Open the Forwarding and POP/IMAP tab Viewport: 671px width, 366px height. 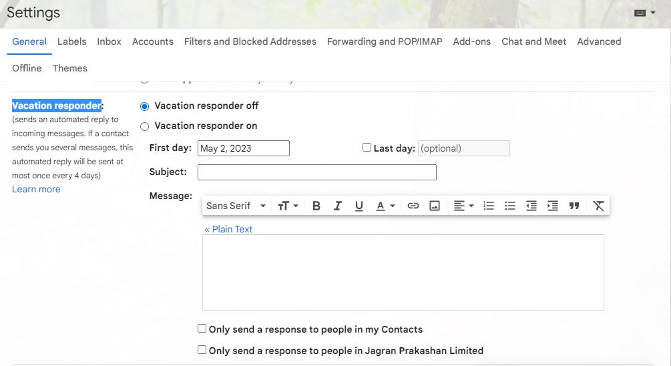click(385, 41)
